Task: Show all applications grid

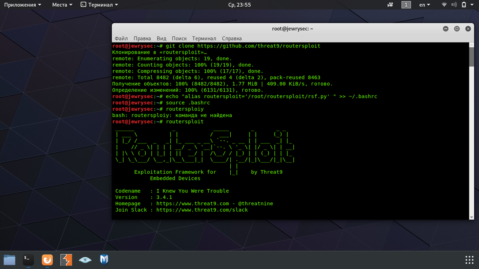Action: [469, 260]
